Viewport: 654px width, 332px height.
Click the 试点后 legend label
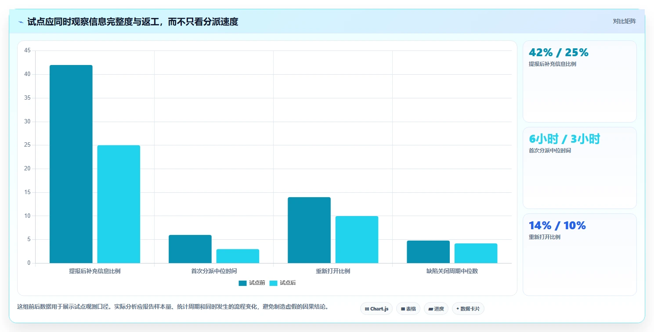point(288,283)
